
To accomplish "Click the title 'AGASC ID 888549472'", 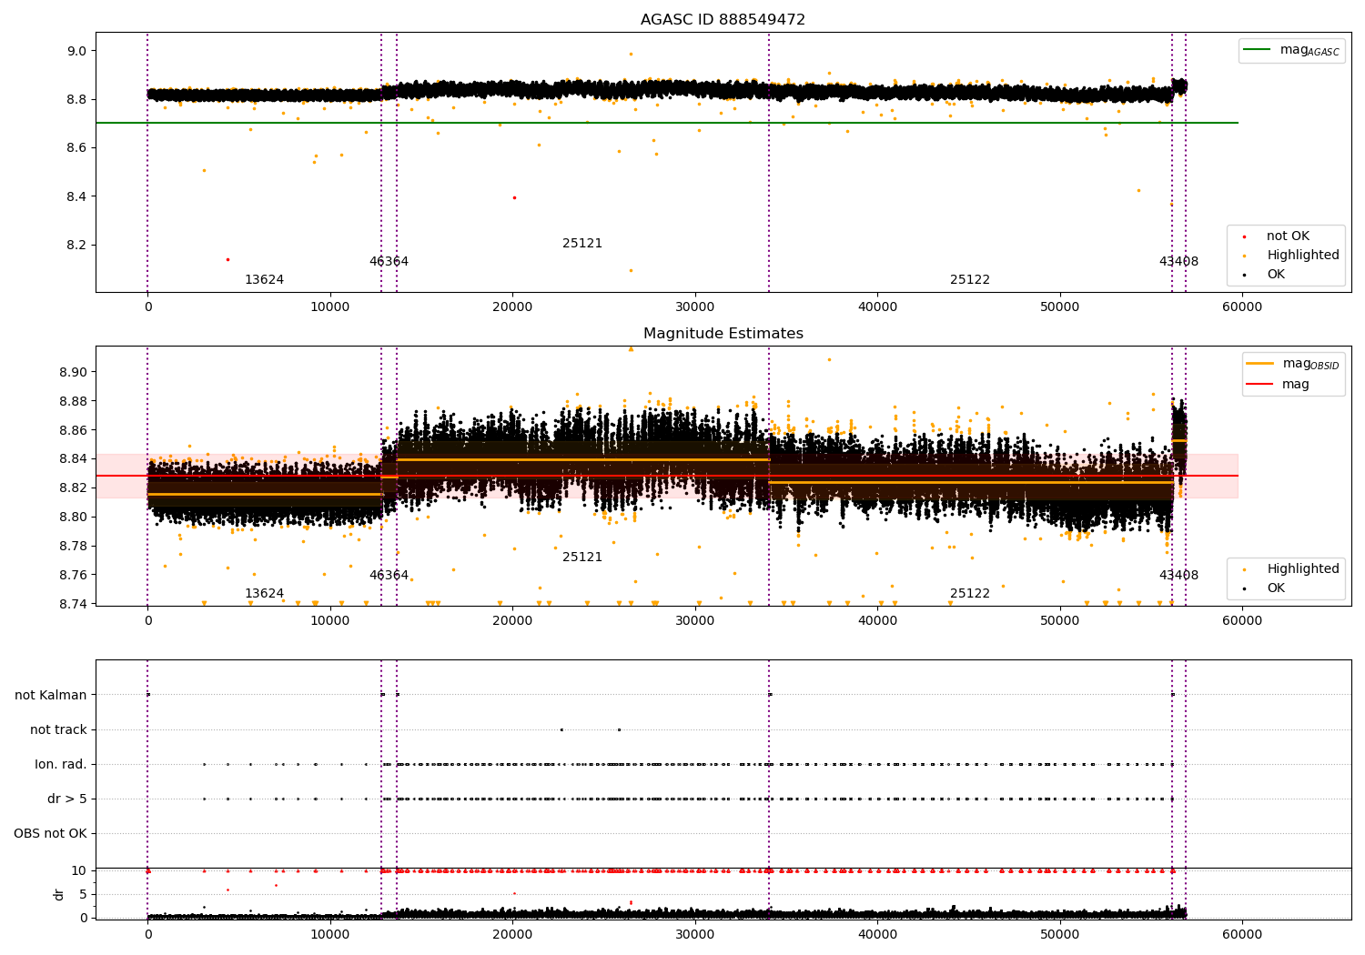I will pos(723,20).
